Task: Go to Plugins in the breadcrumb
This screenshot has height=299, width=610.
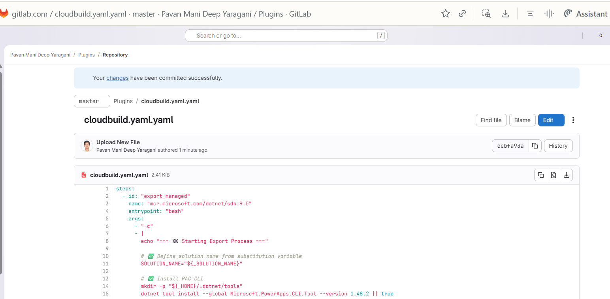Action: pyautogui.click(x=86, y=55)
